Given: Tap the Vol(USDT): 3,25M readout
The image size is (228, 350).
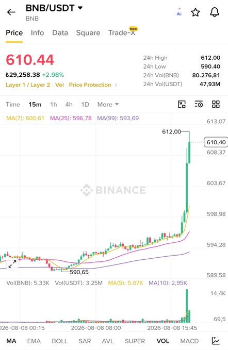Looking at the screenshot, I should click(x=78, y=283).
